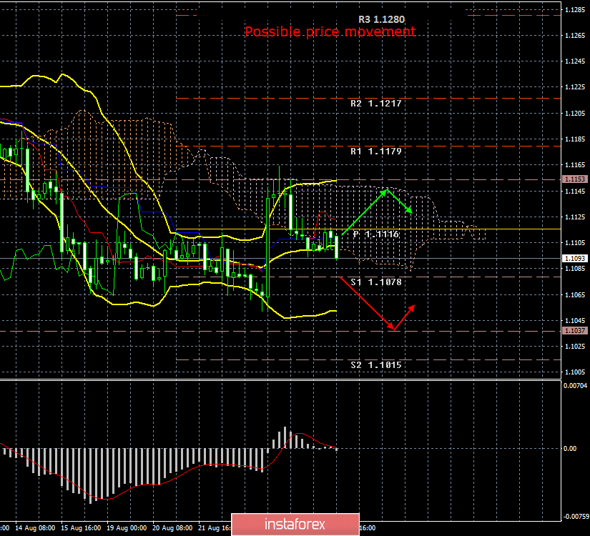The height and width of the screenshot is (536, 590).
Task: Click the 1.1037 price level tag
Action: point(574,330)
